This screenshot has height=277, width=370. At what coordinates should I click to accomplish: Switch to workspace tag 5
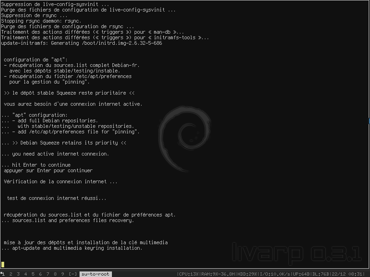(x=33, y=274)
